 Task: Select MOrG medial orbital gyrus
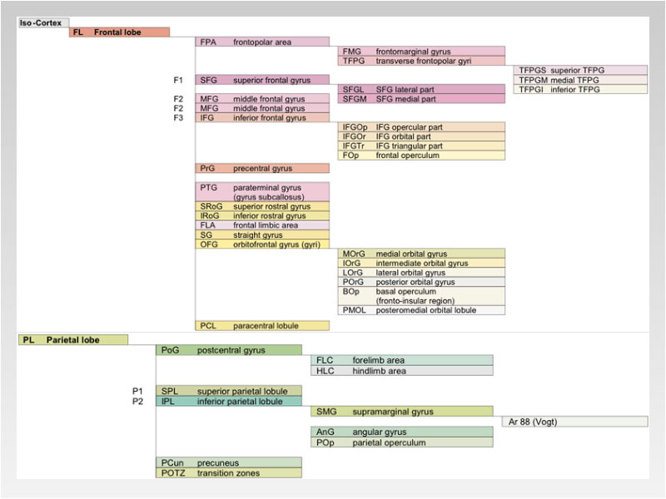click(421, 254)
